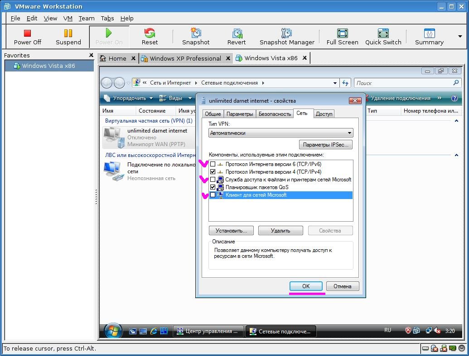Screen dimensions: 469x356
Task: Click the refresh button beside the address bar
Action: pos(345,83)
